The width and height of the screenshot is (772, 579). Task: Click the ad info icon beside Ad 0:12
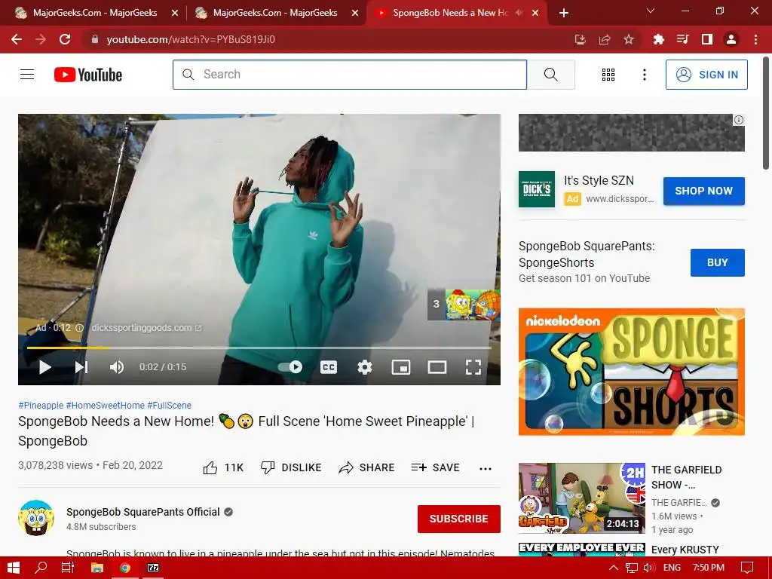point(79,328)
